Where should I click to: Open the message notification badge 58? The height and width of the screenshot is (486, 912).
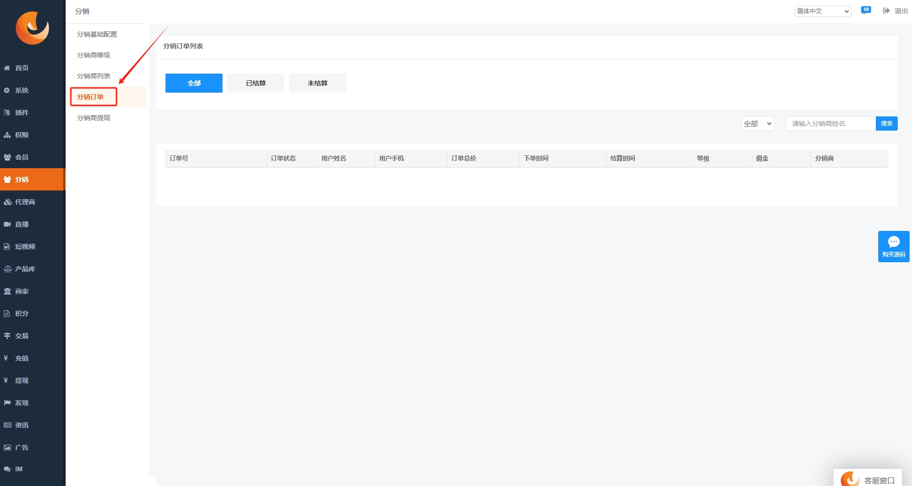coord(866,10)
